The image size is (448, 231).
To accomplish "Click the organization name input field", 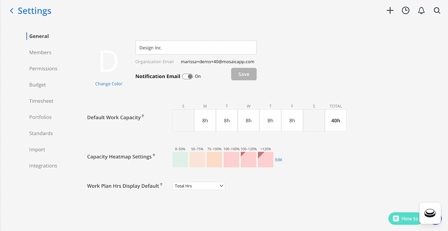I will (x=196, y=48).
